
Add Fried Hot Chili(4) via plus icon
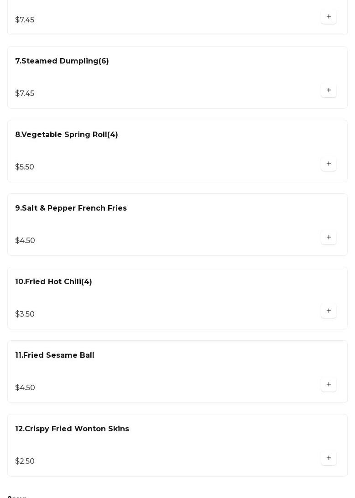(329, 311)
